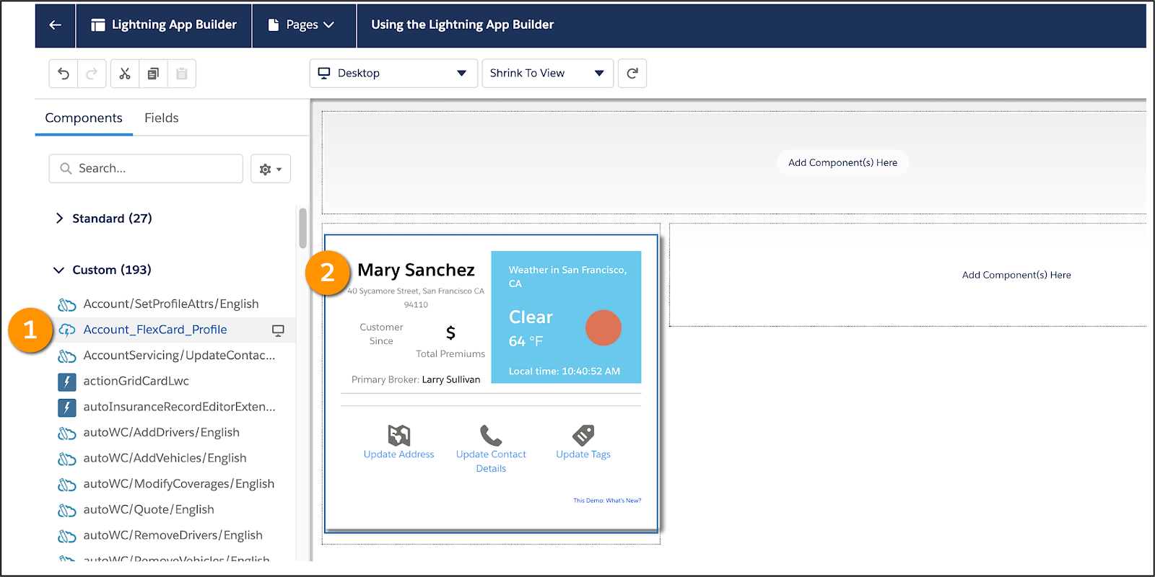The width and height of the screenshot is (1155, 577).
Task: Open the Desktop form factor dropdown
Action: [x=393, y=73]
